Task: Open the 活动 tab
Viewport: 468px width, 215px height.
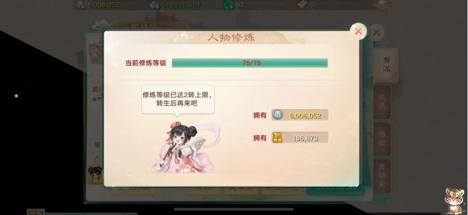Action: pos(382,138)
